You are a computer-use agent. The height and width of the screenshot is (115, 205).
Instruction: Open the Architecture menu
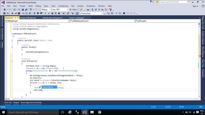pos(63,6)
